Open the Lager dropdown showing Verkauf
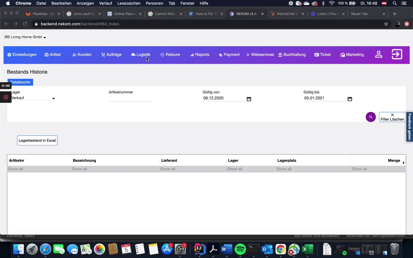Viewport: 413px width, 258px height. point(33,98)
